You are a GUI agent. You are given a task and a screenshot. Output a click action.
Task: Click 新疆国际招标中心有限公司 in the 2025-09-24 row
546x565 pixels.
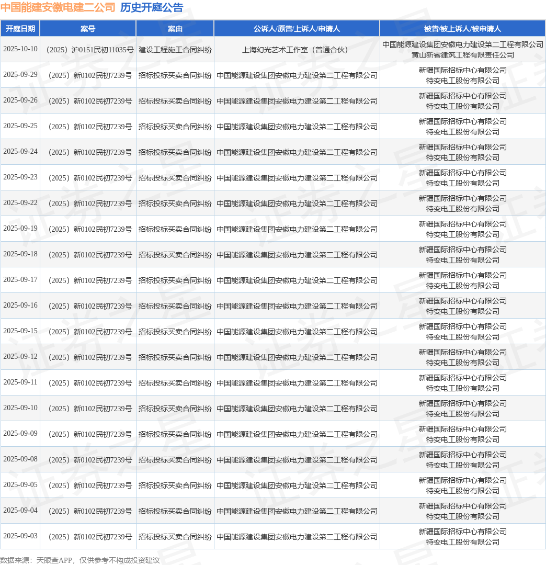462,147
